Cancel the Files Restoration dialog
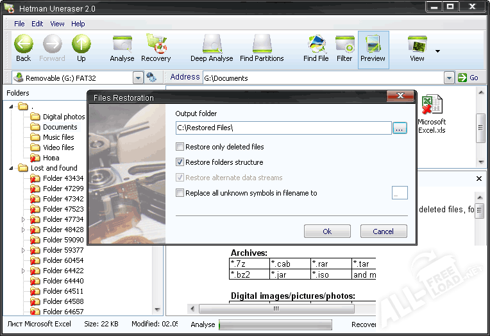The width and height of the screenshot is (490, 336). pyautogui.click(x=384, y=231)
